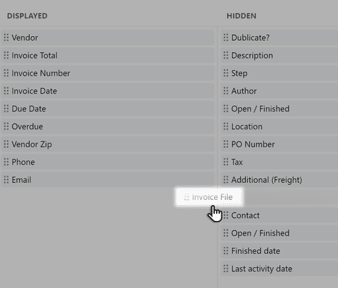Click the drag handle of PO Number
Image resolution: width=338 pixels, height=288 pixels.
tap(226, 144)
